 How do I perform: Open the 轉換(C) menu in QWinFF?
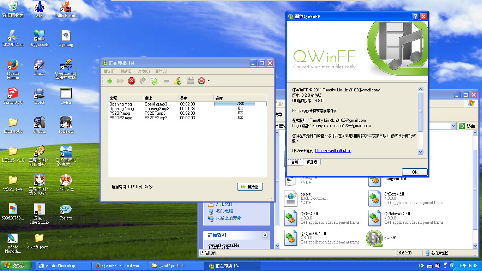coord(144,71)
